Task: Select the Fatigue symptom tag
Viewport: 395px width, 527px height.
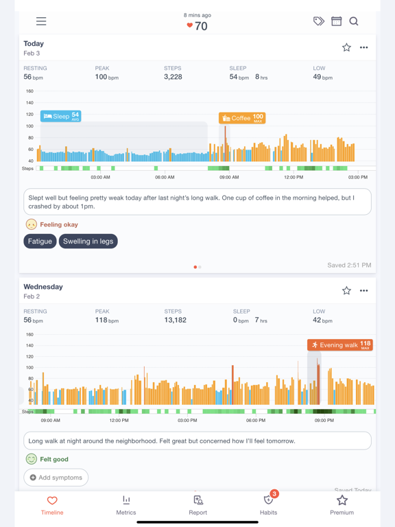Action: coord(40,242)
